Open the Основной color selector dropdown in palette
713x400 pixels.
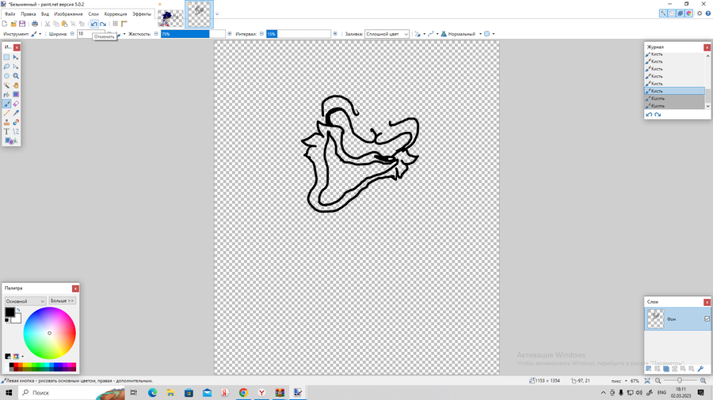[x=25, y=301]
